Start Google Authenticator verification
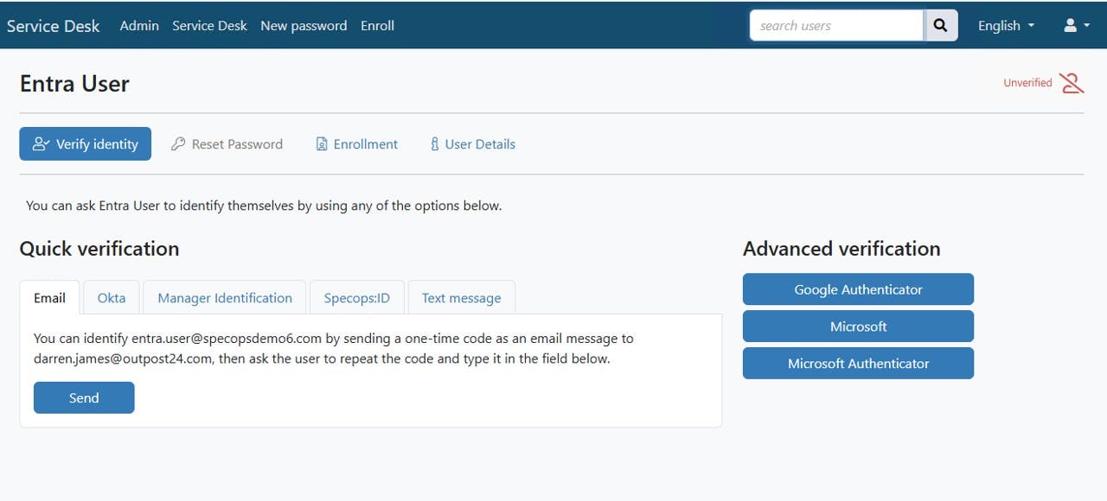Viewport: 1107px width, 501px height. pyautogui.click(x=858, y=289)
